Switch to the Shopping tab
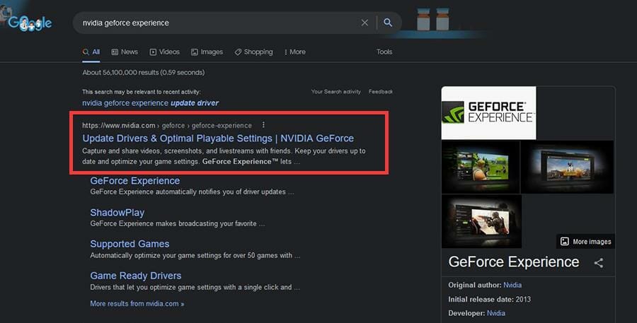The image size is (637, 323). 253,52
